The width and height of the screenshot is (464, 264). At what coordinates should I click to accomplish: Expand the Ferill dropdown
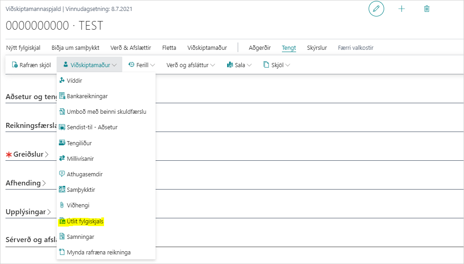click(x=142, y=65)
